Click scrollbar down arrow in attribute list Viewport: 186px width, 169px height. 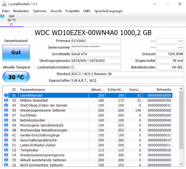point(181,164)
